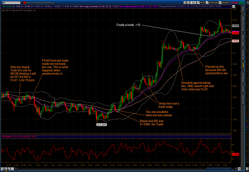Click the 5m timeframe button
249x172 pixels.
click(193, 2)
